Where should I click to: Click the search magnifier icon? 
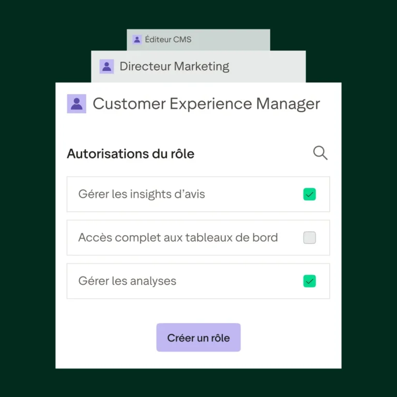(320, 153)
